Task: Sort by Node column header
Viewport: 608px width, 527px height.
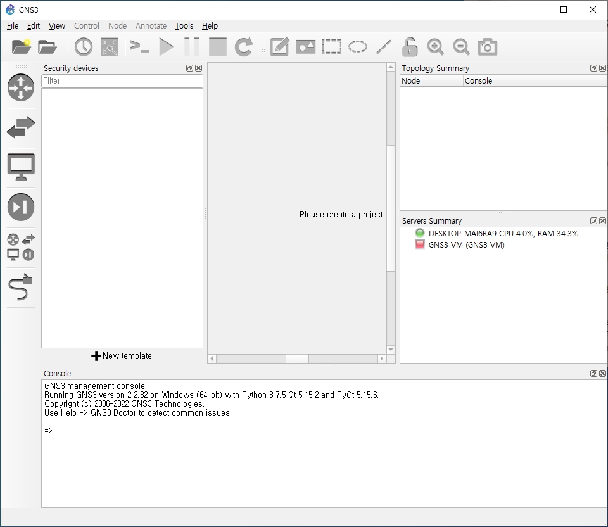Action: pyautogui.click(x=431, y=80)
